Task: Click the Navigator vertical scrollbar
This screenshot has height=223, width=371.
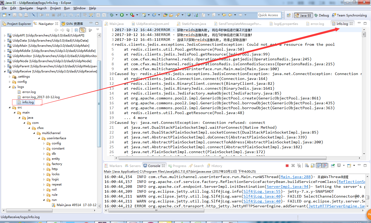Action: [x=99, y=104]
